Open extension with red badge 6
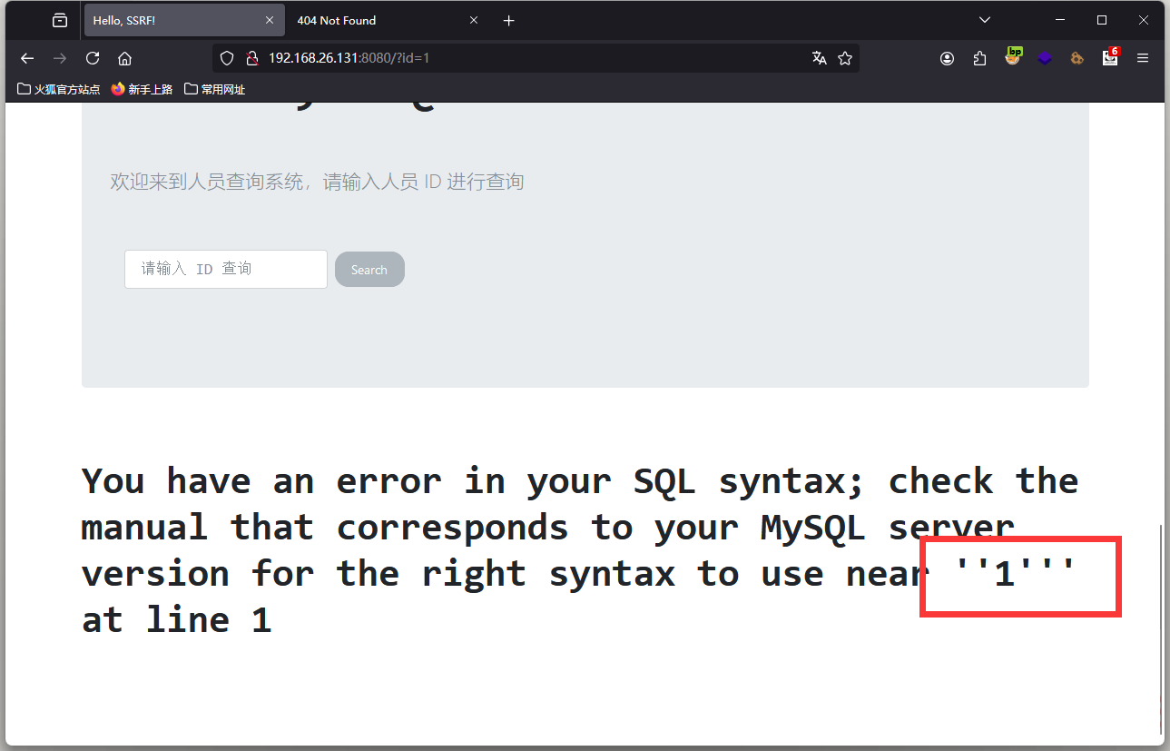Image resolution: width=1170 pixels, height=751 pixels. [1110, 56]
